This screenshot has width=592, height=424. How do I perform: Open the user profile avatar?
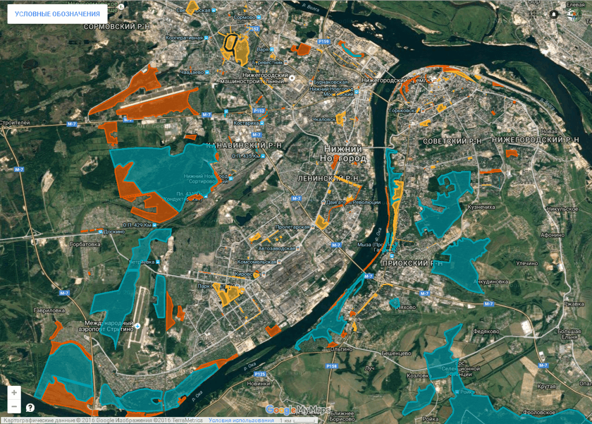573,14
